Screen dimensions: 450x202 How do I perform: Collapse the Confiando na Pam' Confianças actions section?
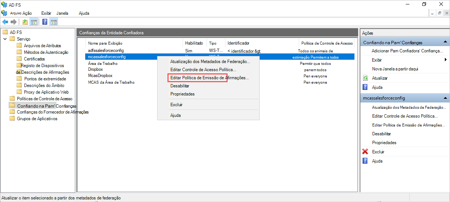[445, 42]
